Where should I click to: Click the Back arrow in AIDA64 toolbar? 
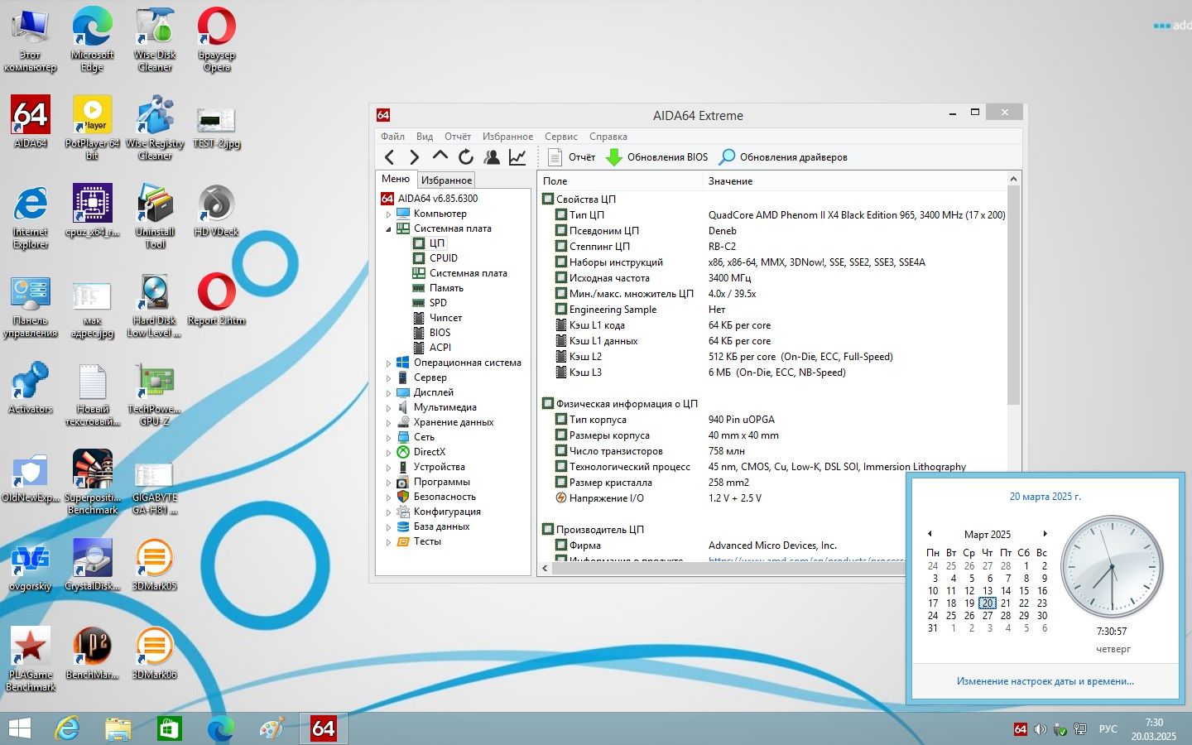pyautogui.click(x=390, y=157)
